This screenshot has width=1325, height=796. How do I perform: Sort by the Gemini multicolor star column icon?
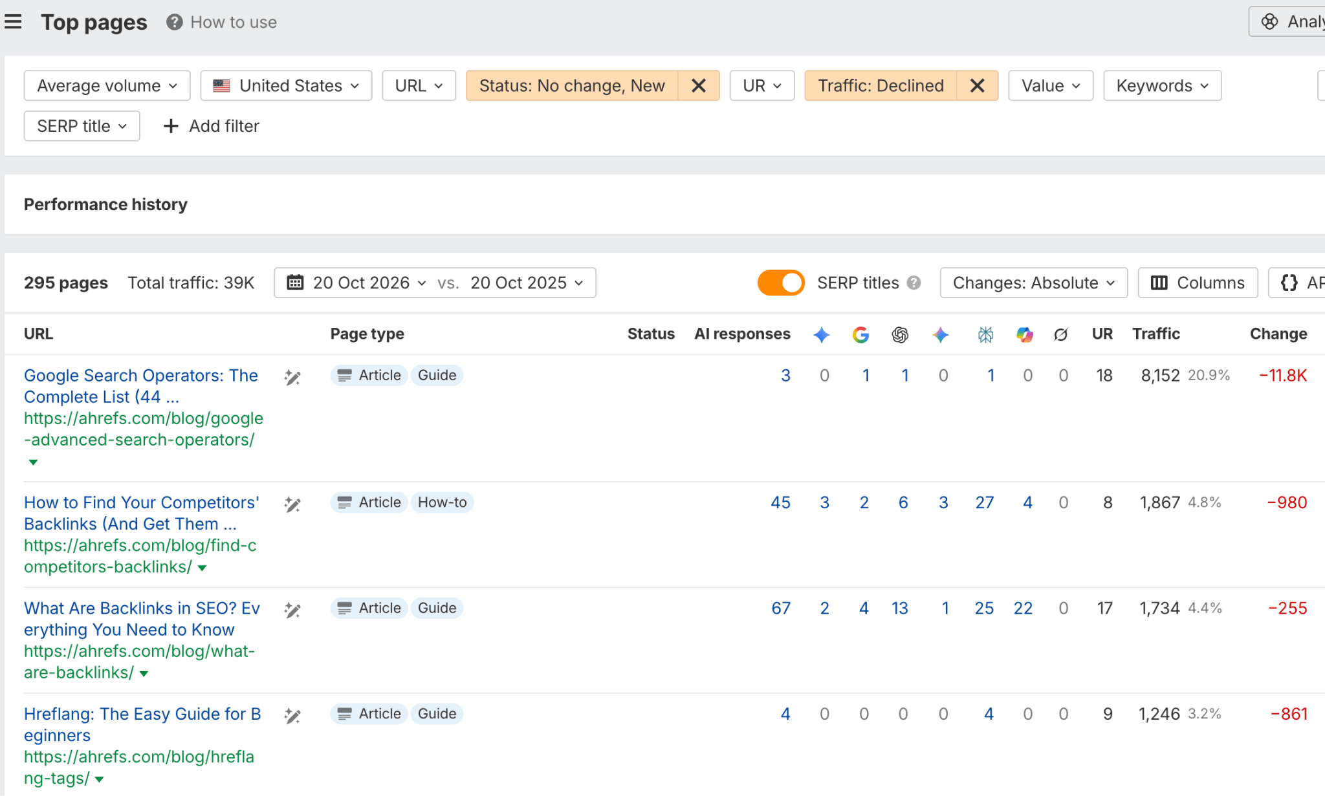(x=941, y=334)
